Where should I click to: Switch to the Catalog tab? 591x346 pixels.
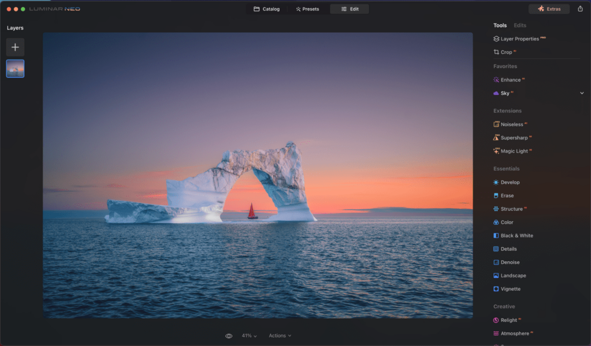(267, 9)
